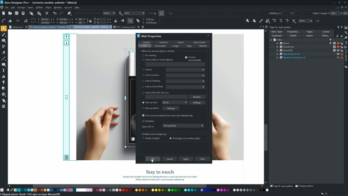Pick the white swatch in color line
348x196 pixels.
(267, 190)
